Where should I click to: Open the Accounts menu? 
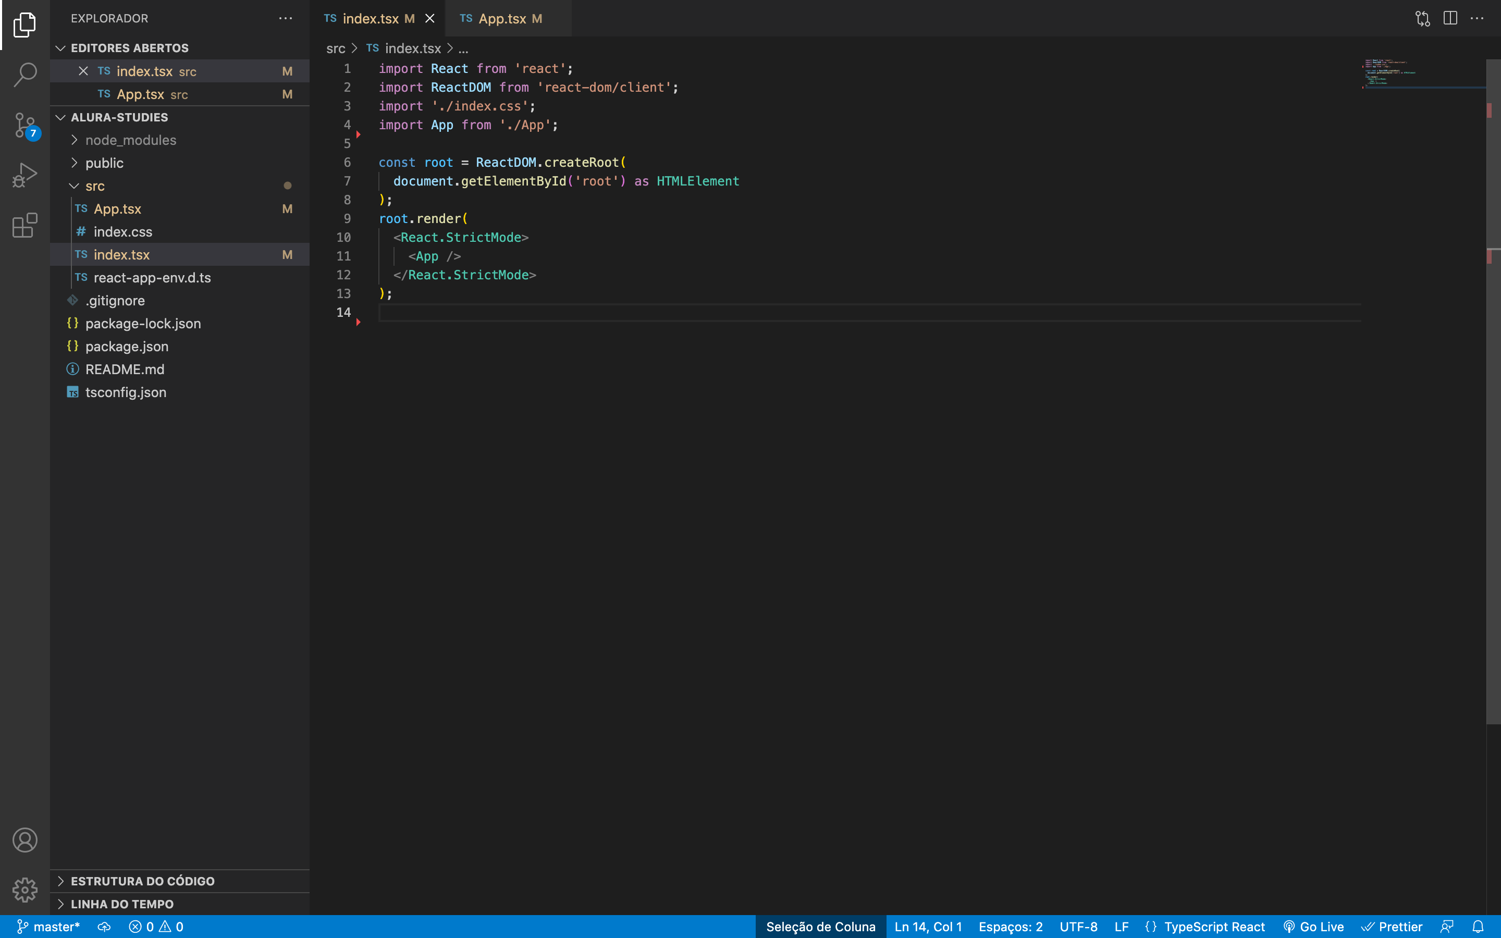(x=25, y=840)
